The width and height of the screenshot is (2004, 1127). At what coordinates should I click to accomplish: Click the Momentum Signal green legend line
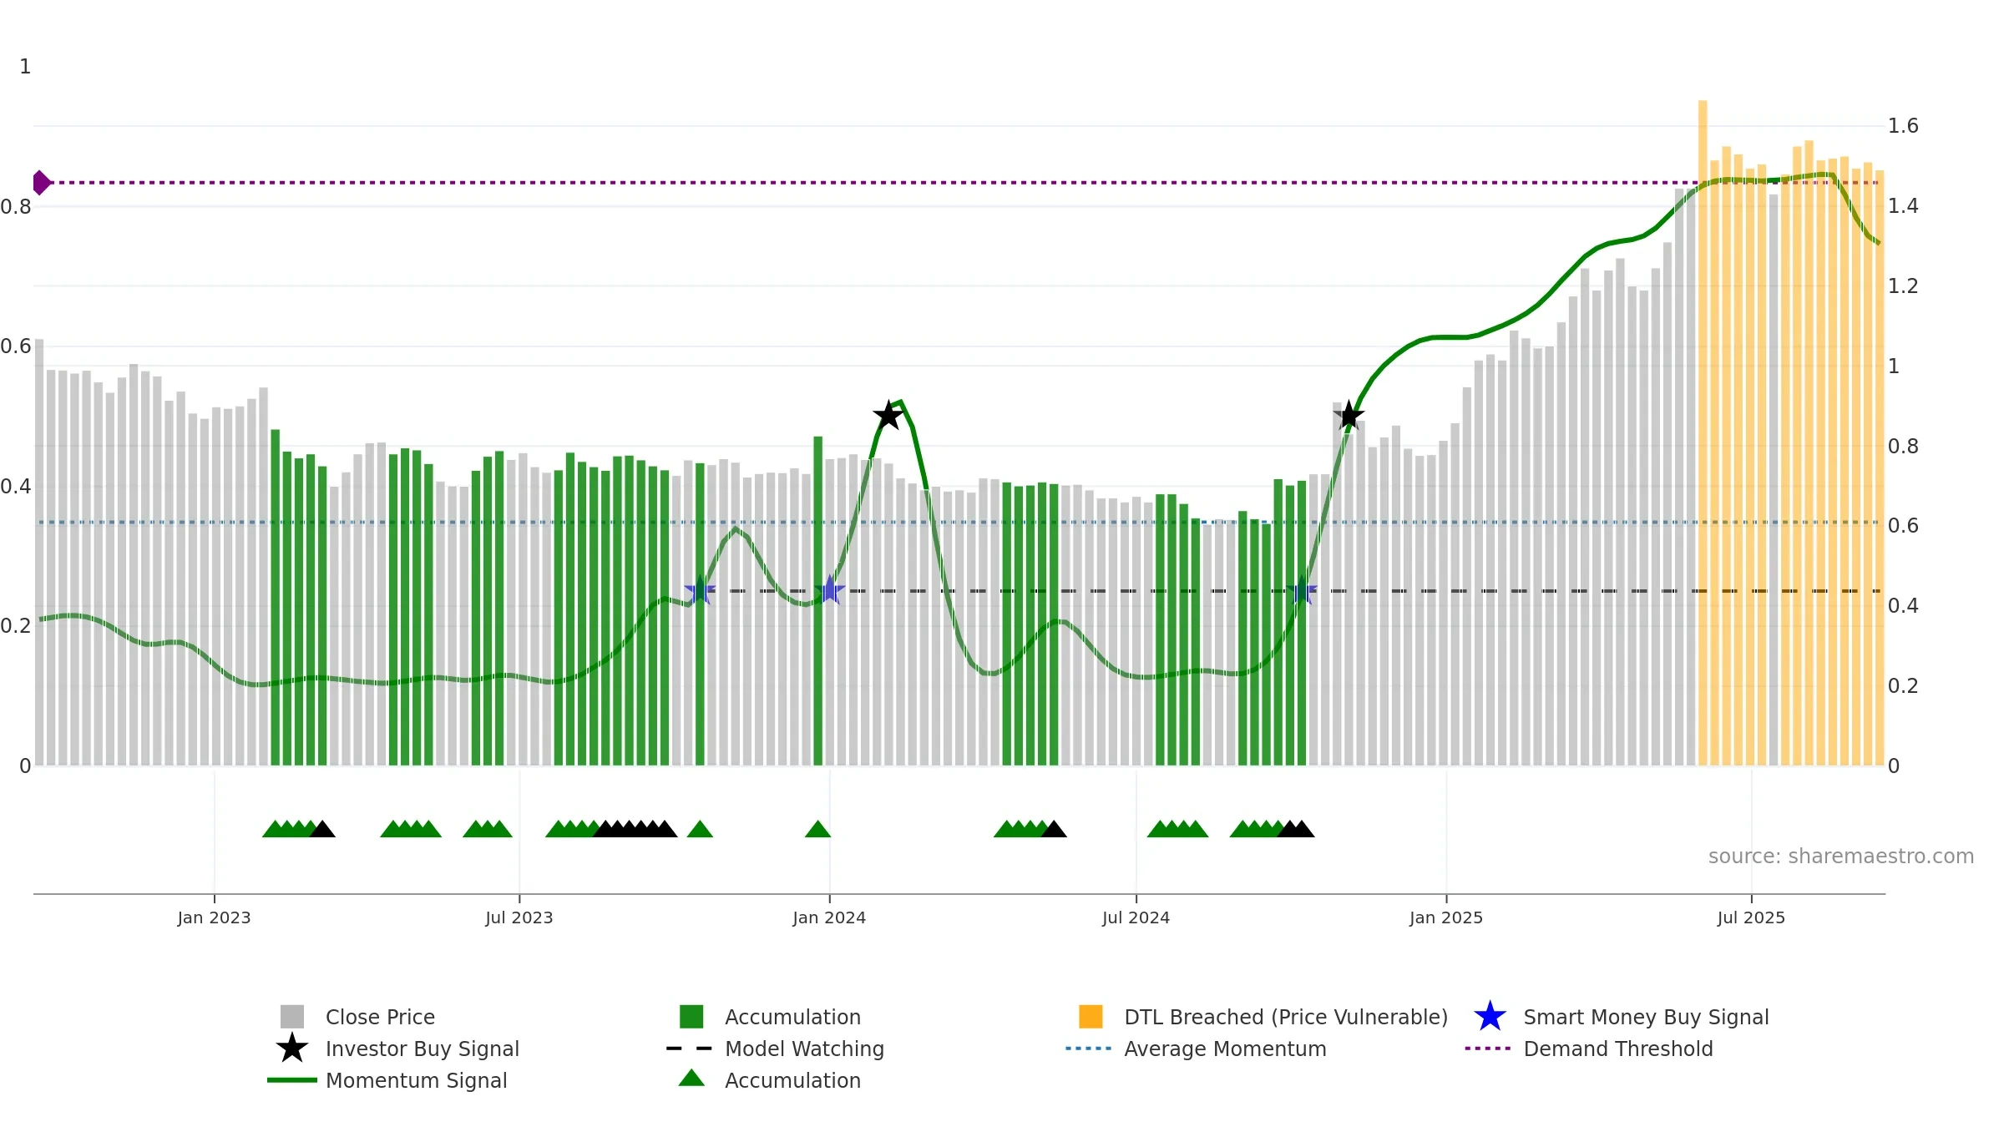click(292, 1080)
